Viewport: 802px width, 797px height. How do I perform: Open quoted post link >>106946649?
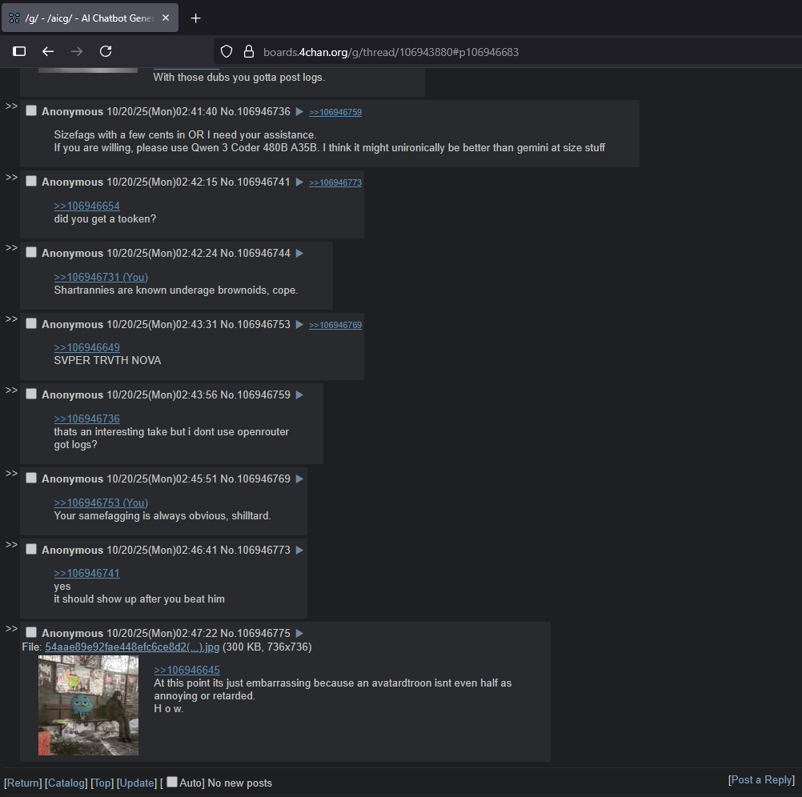point(87,347)
